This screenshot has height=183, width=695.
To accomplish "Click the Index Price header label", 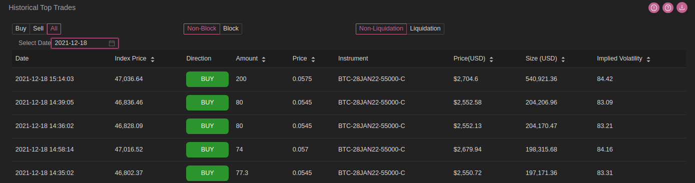I will point(131,58).
